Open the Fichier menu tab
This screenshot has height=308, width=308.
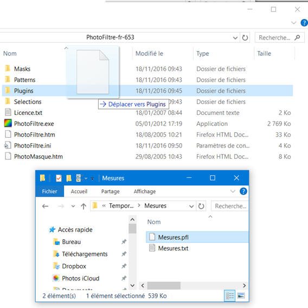[49, 191]
